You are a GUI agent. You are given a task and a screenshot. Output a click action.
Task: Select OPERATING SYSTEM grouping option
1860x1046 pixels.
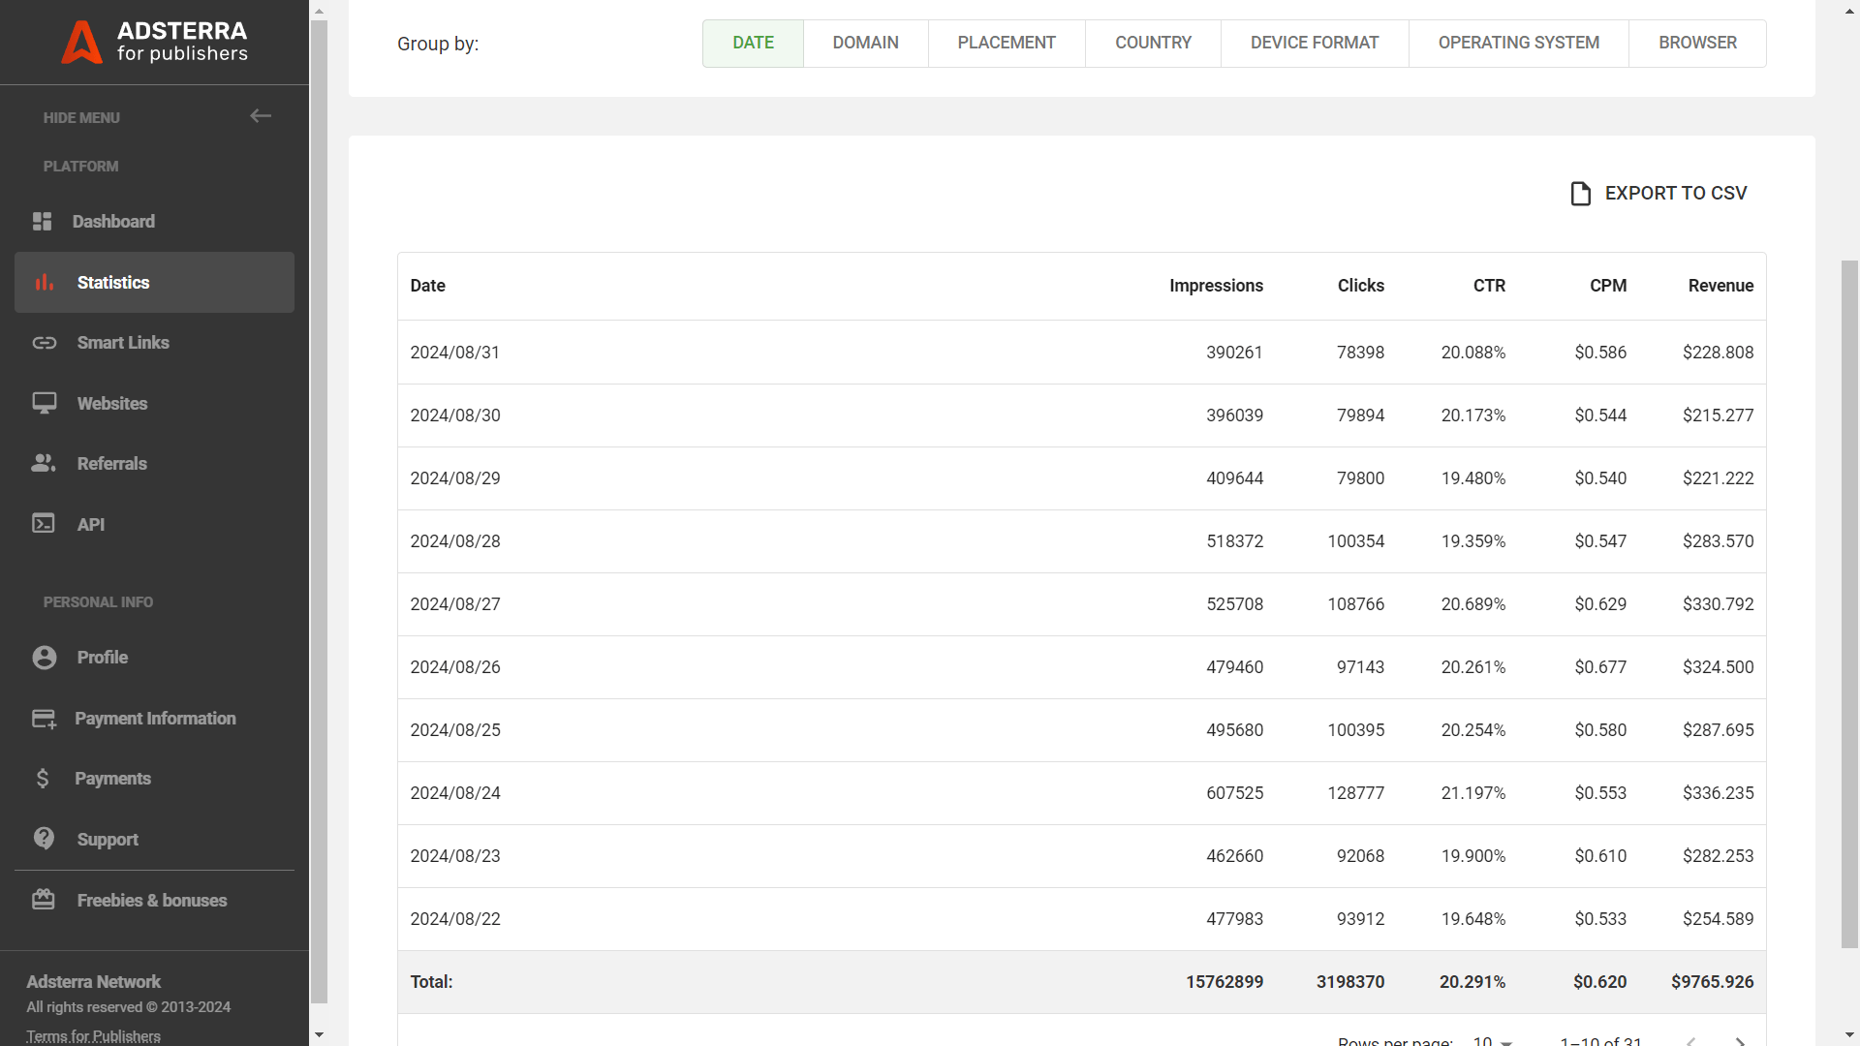pos(1518,43)
